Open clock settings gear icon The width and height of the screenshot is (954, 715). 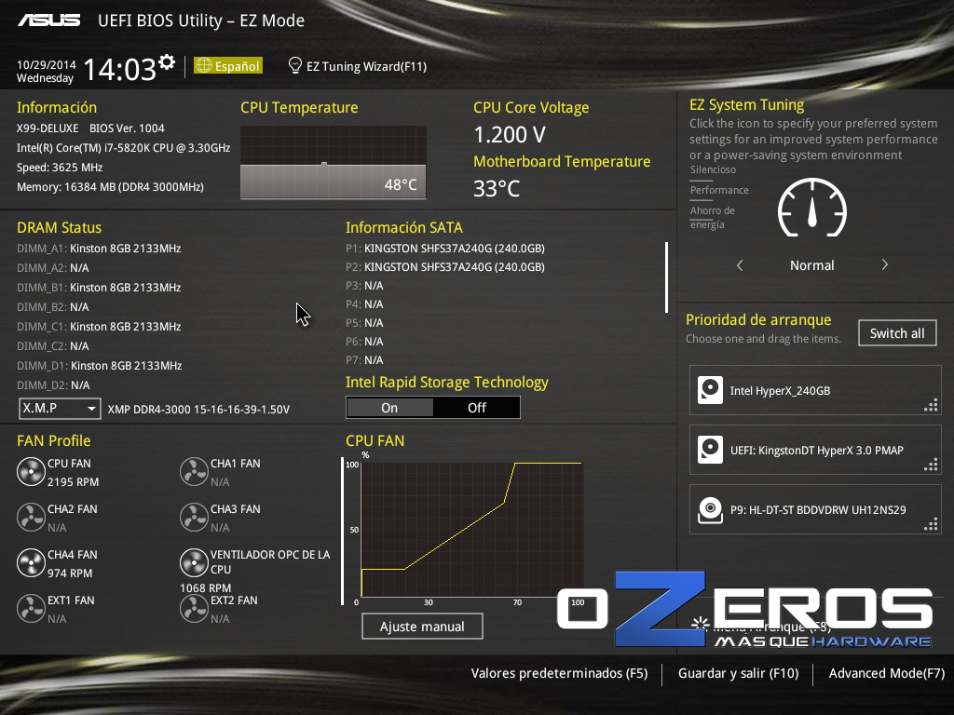(x=167, y=62)
